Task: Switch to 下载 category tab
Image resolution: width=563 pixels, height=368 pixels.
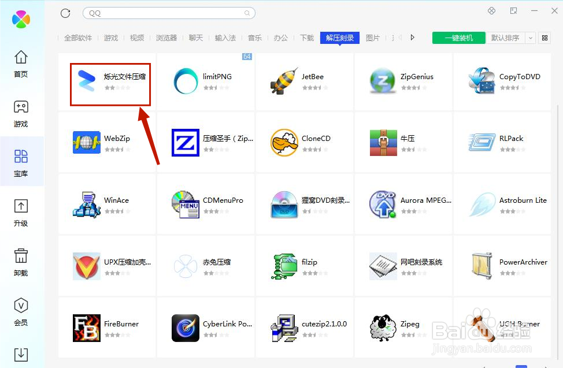Action: (x=306, y=38)
